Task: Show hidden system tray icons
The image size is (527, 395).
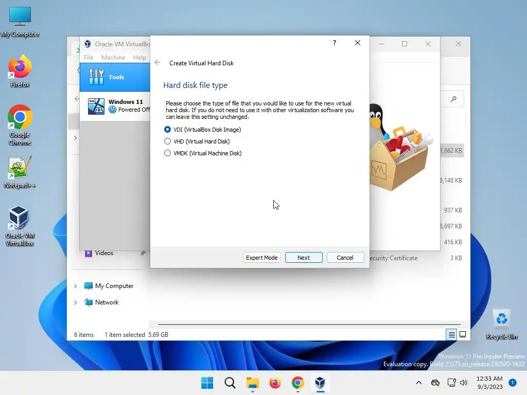Action: (x=419, y=383)
